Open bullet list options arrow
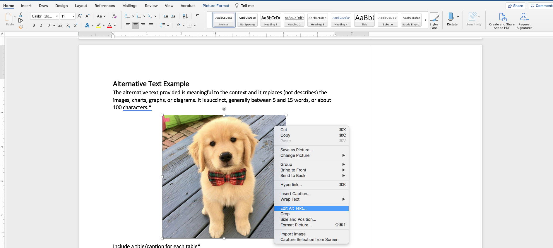The image size is (553, 248). [133, 16]
